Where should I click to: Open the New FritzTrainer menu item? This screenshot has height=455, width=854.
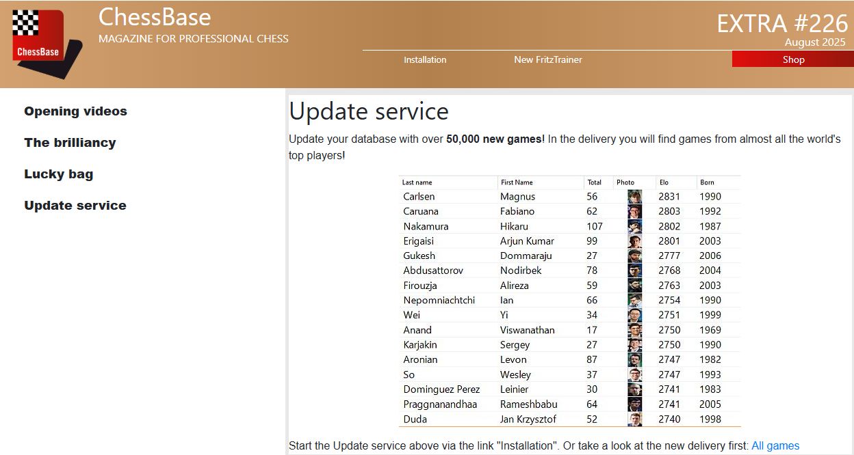[x=547, y=59]
